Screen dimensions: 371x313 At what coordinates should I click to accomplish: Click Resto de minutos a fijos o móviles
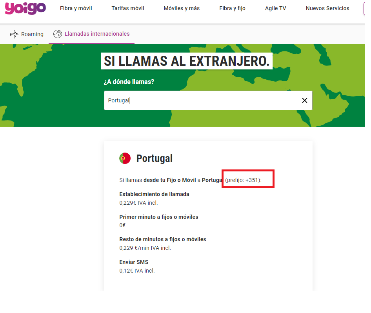click(x=163, y=239)
